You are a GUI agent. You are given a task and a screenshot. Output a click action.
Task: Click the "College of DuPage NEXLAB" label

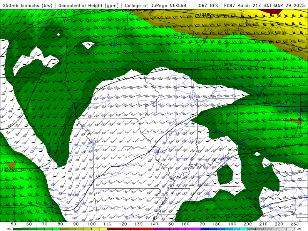pos(155,5)
